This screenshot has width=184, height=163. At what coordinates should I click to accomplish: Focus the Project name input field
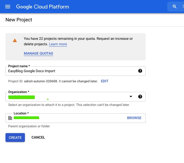pos(76,71)
